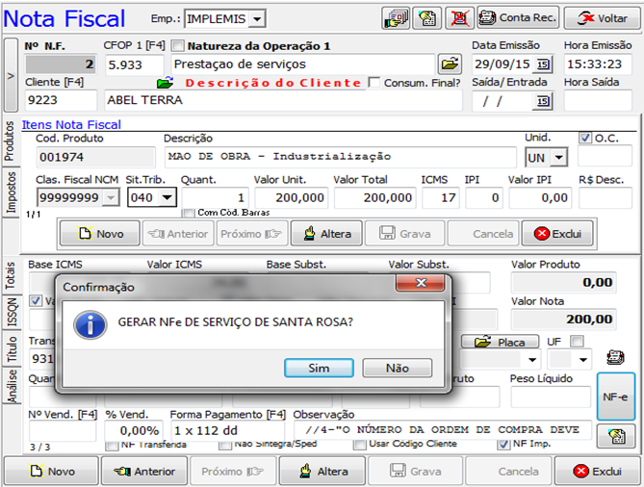This screenshot has width=644, height=487.
Task: Expand the Emp. IMPLEMIS dropdown
Action: coord(257,19)
